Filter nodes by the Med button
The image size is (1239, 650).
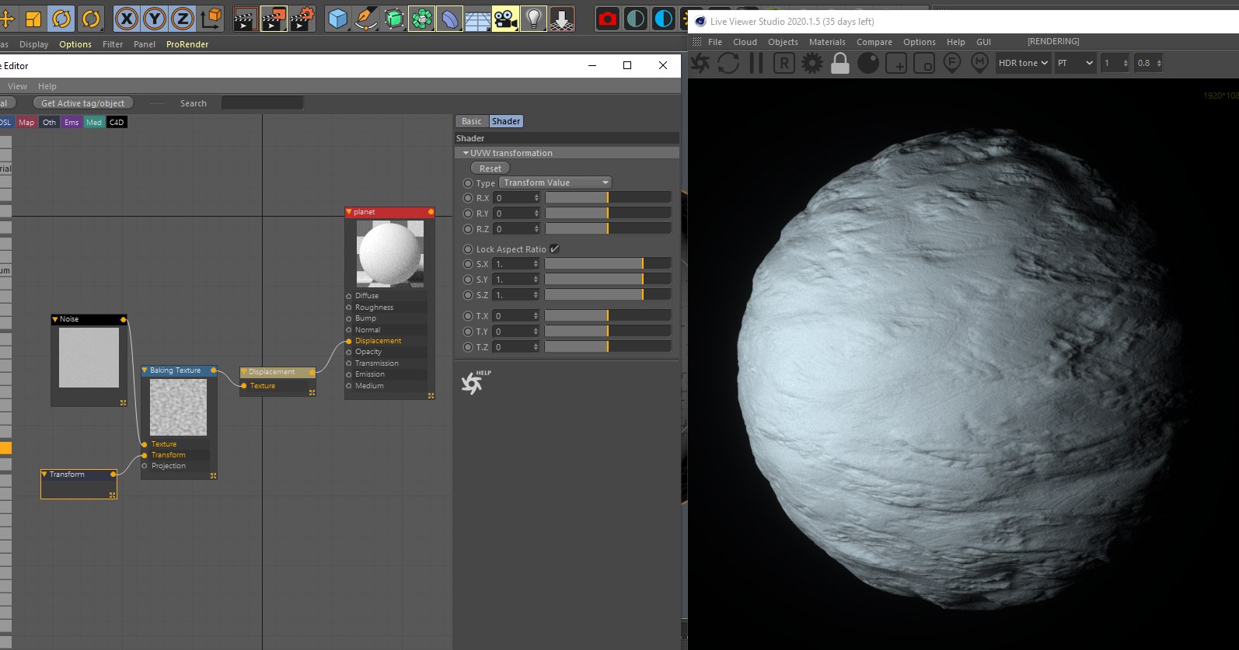[x=94, y=123]
